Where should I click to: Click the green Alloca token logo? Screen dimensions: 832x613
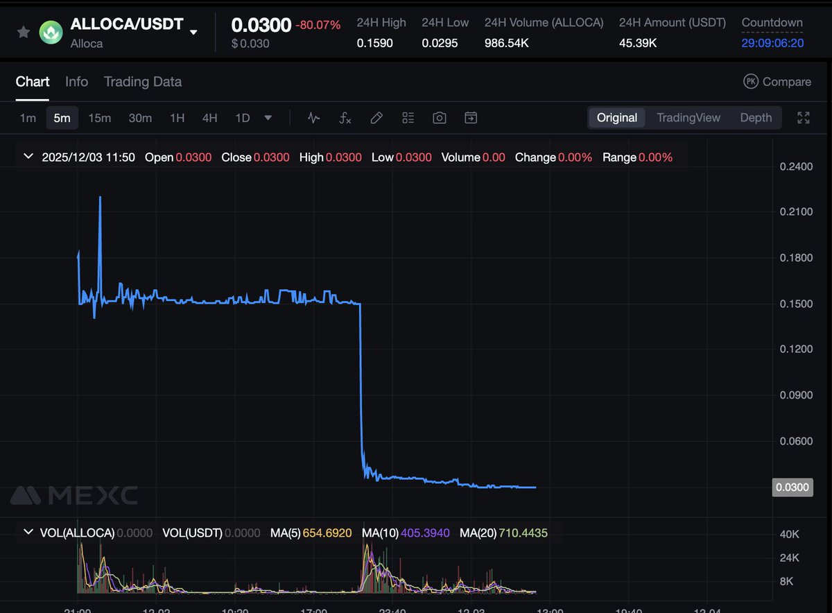(x=51, y=32)
